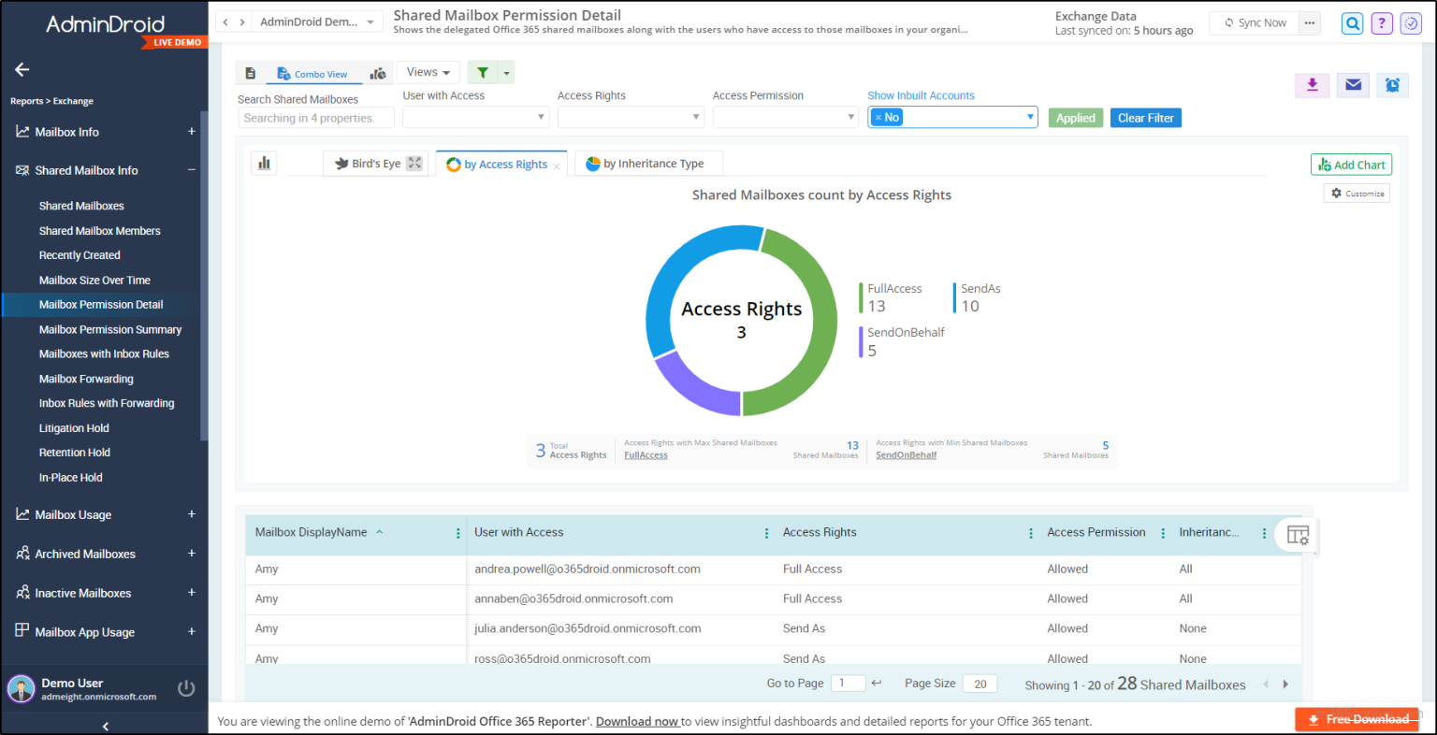Email this report via the envelope icon

coord(1352,84)
